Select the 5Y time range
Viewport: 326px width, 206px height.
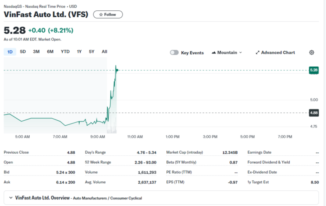[92, 51]
